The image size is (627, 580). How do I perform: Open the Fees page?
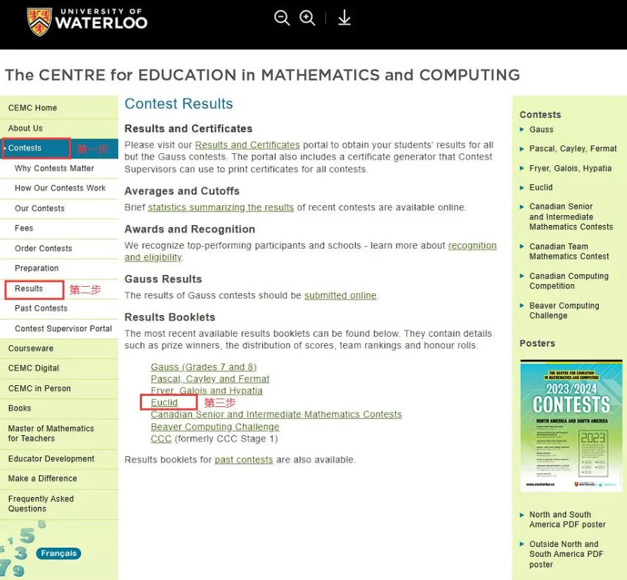pos(24,228)
